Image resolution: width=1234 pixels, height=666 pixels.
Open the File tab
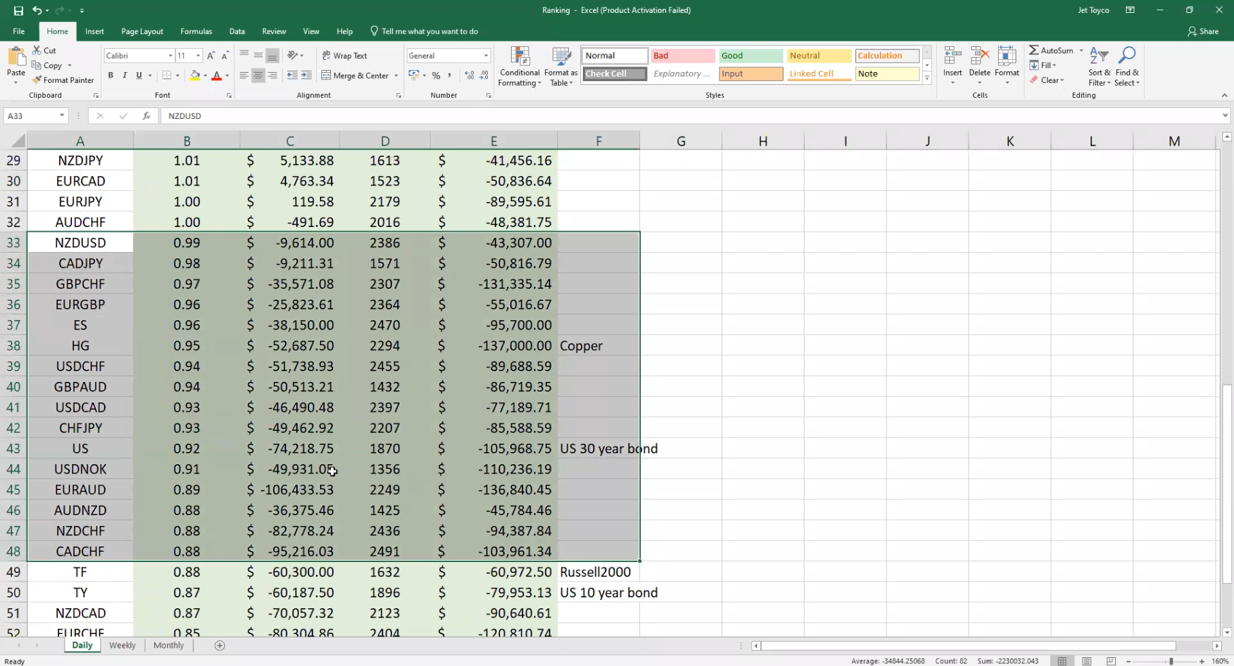[19, 31]
